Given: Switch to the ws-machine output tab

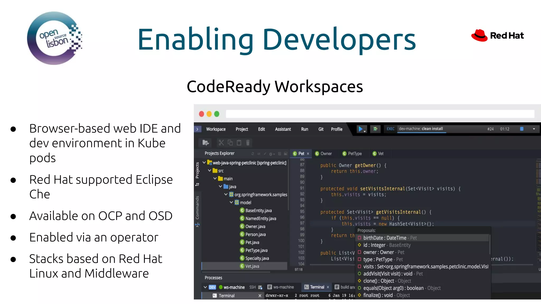Looking at the screenshot, I should 281,287.
